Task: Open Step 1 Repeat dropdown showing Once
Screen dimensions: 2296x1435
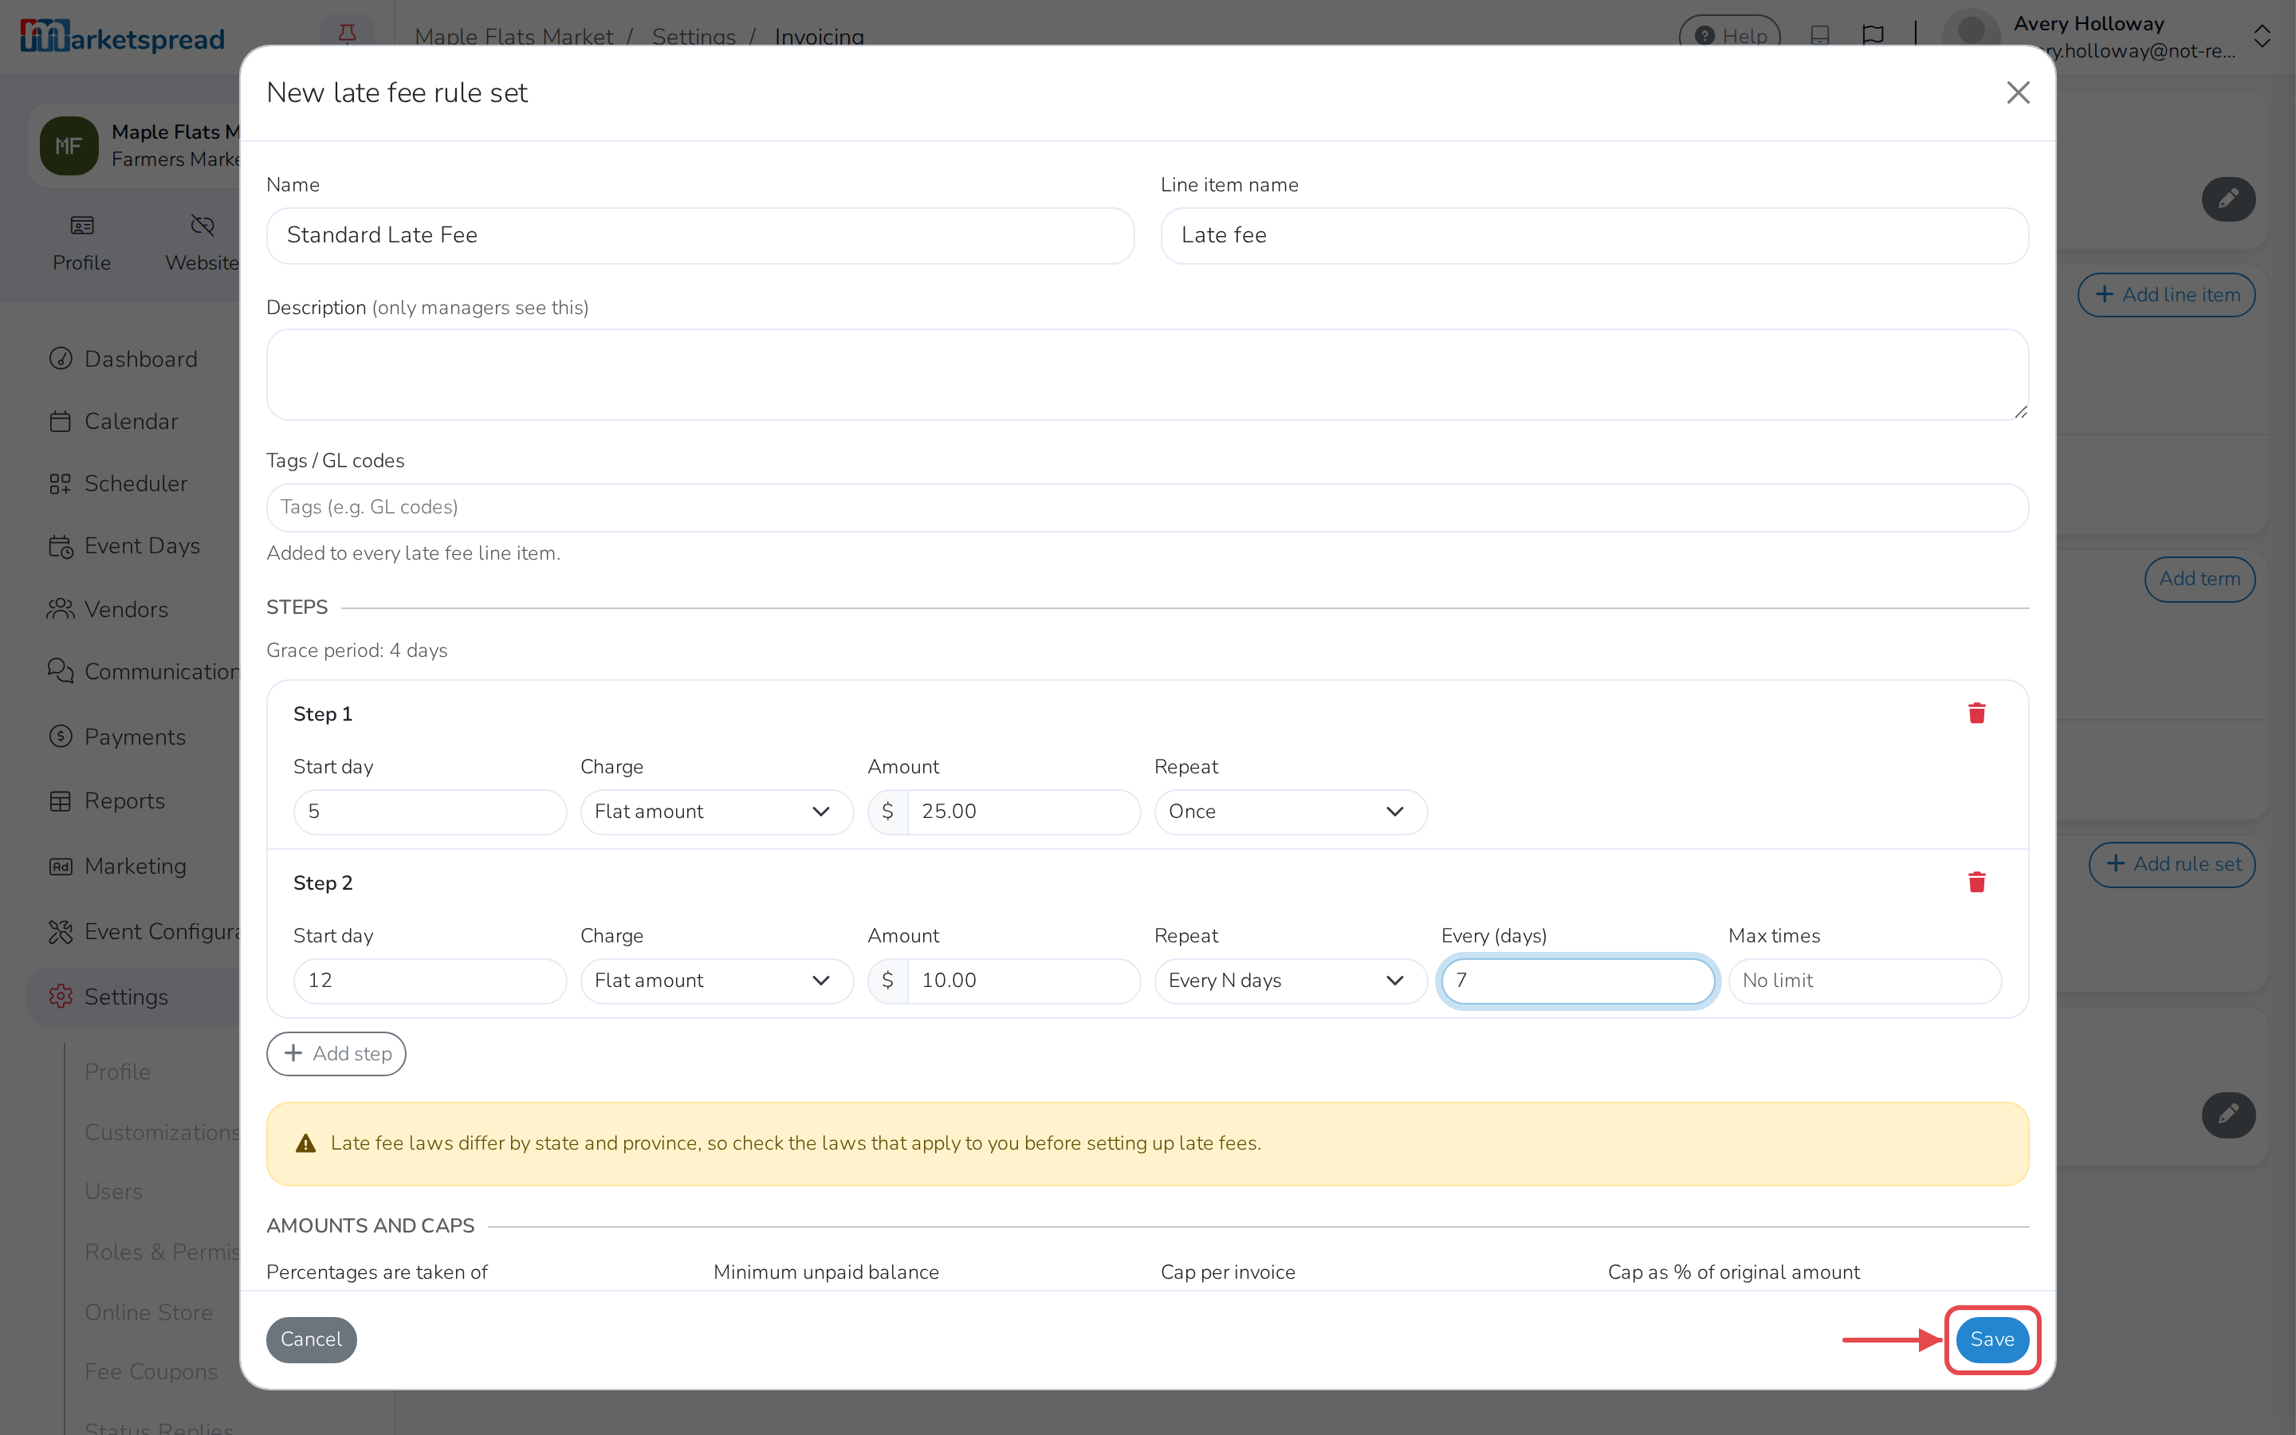Action: pos(1291,812)
